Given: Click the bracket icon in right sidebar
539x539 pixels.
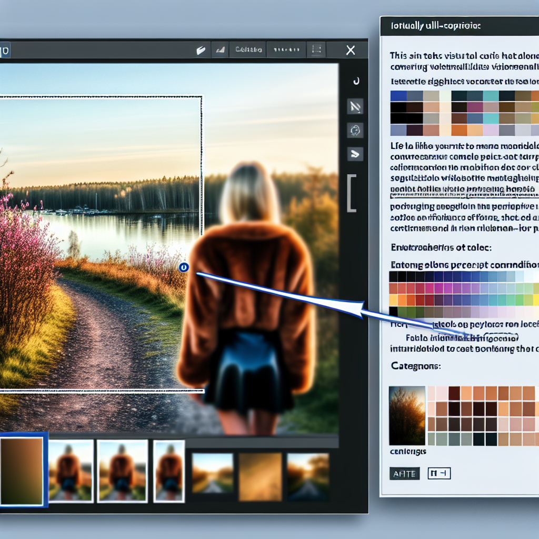Looking at the screenshot, I should (352, 192).
